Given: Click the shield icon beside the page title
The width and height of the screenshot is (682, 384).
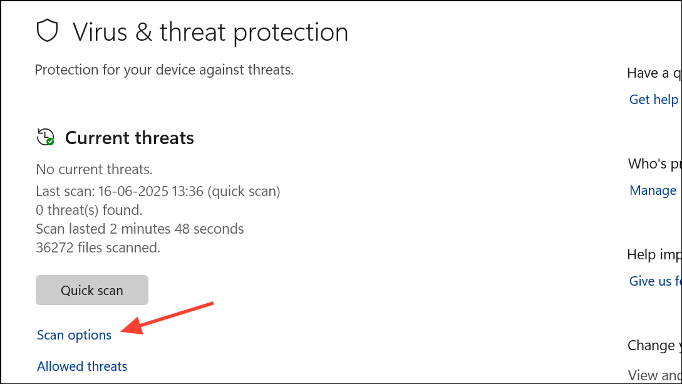Looking at the screenshot, I should pos(48,31).
